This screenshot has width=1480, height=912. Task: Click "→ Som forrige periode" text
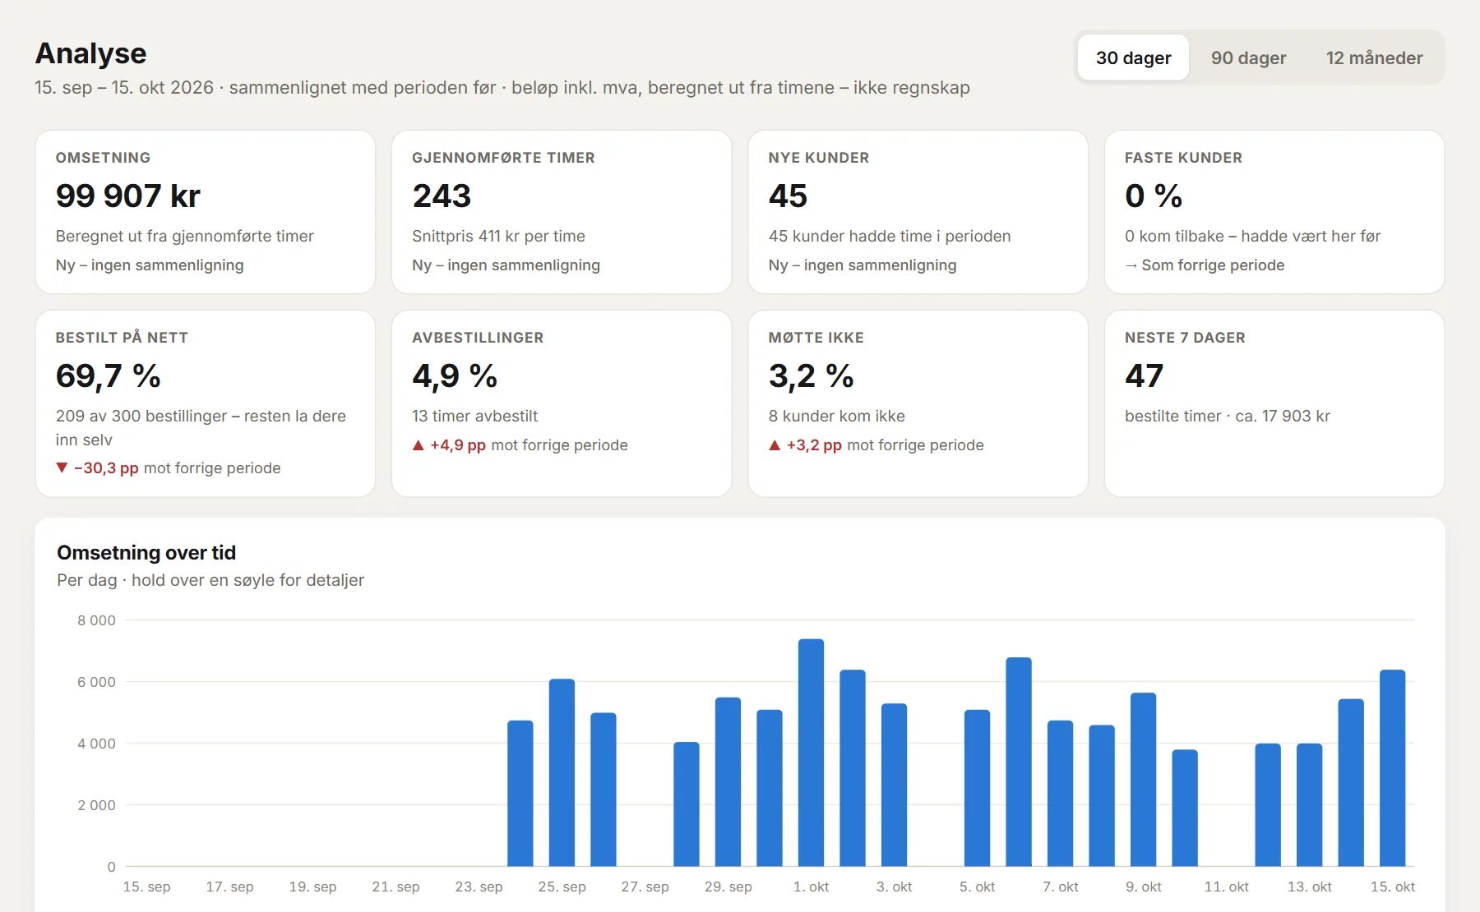coord(1205,265)
